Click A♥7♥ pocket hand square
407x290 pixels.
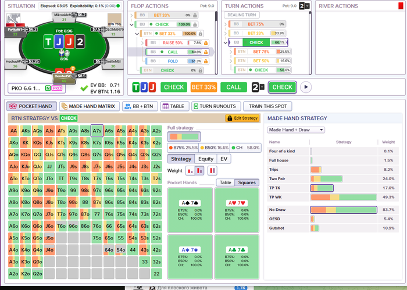[x=237, y=210]
